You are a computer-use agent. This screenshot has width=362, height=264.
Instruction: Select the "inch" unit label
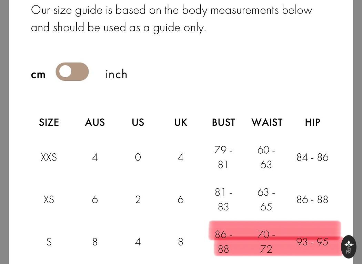click(x=116, y=74)
